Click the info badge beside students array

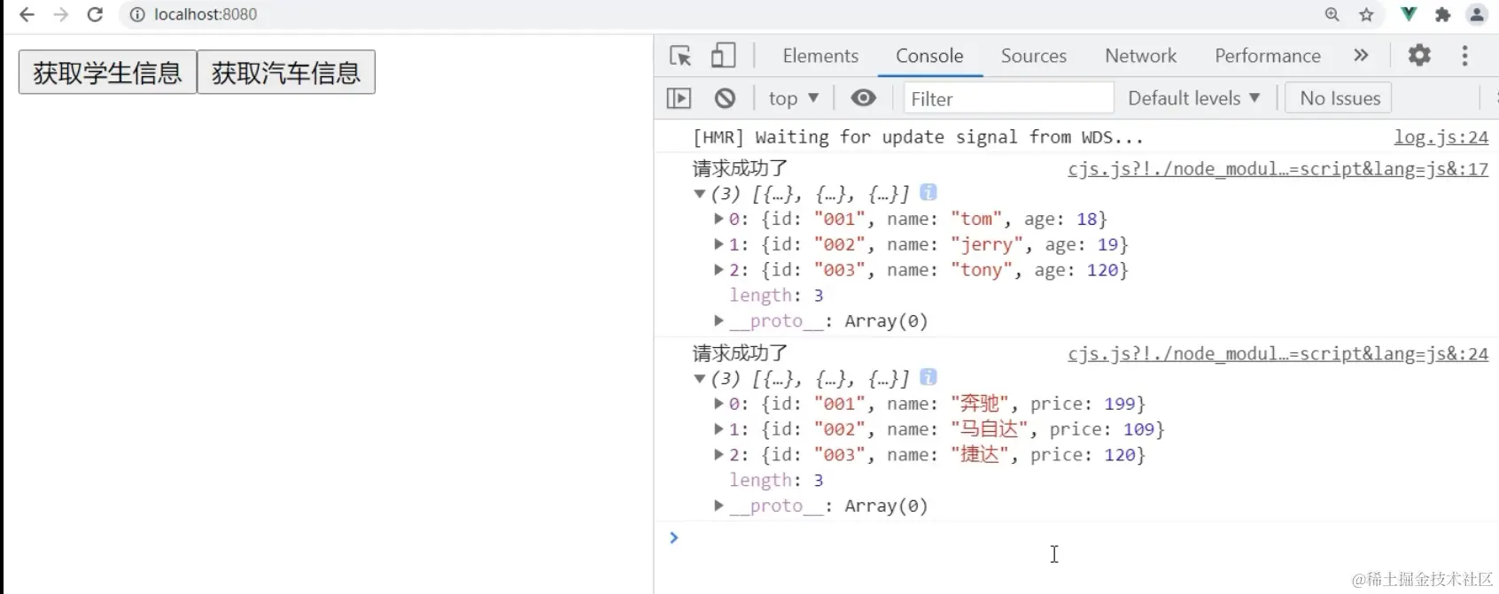[x=928, y=192]
